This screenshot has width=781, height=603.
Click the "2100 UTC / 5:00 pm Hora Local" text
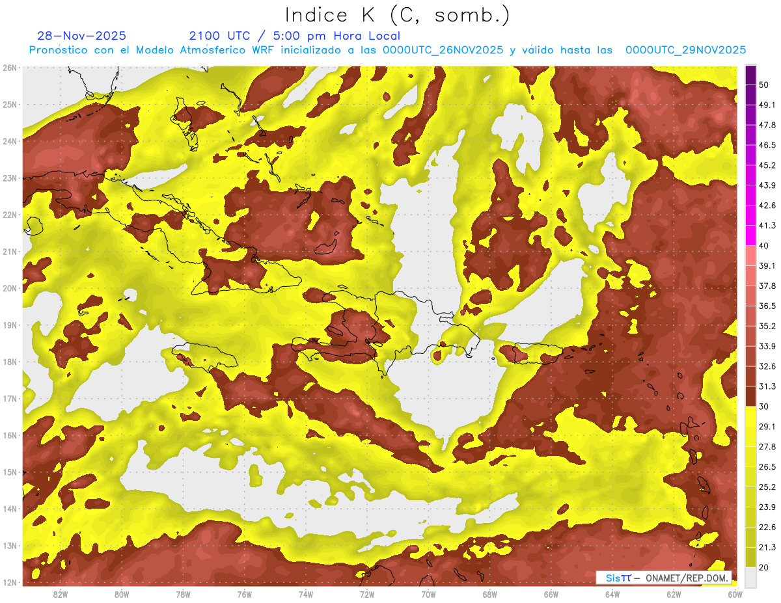click(x=295, y=36)
